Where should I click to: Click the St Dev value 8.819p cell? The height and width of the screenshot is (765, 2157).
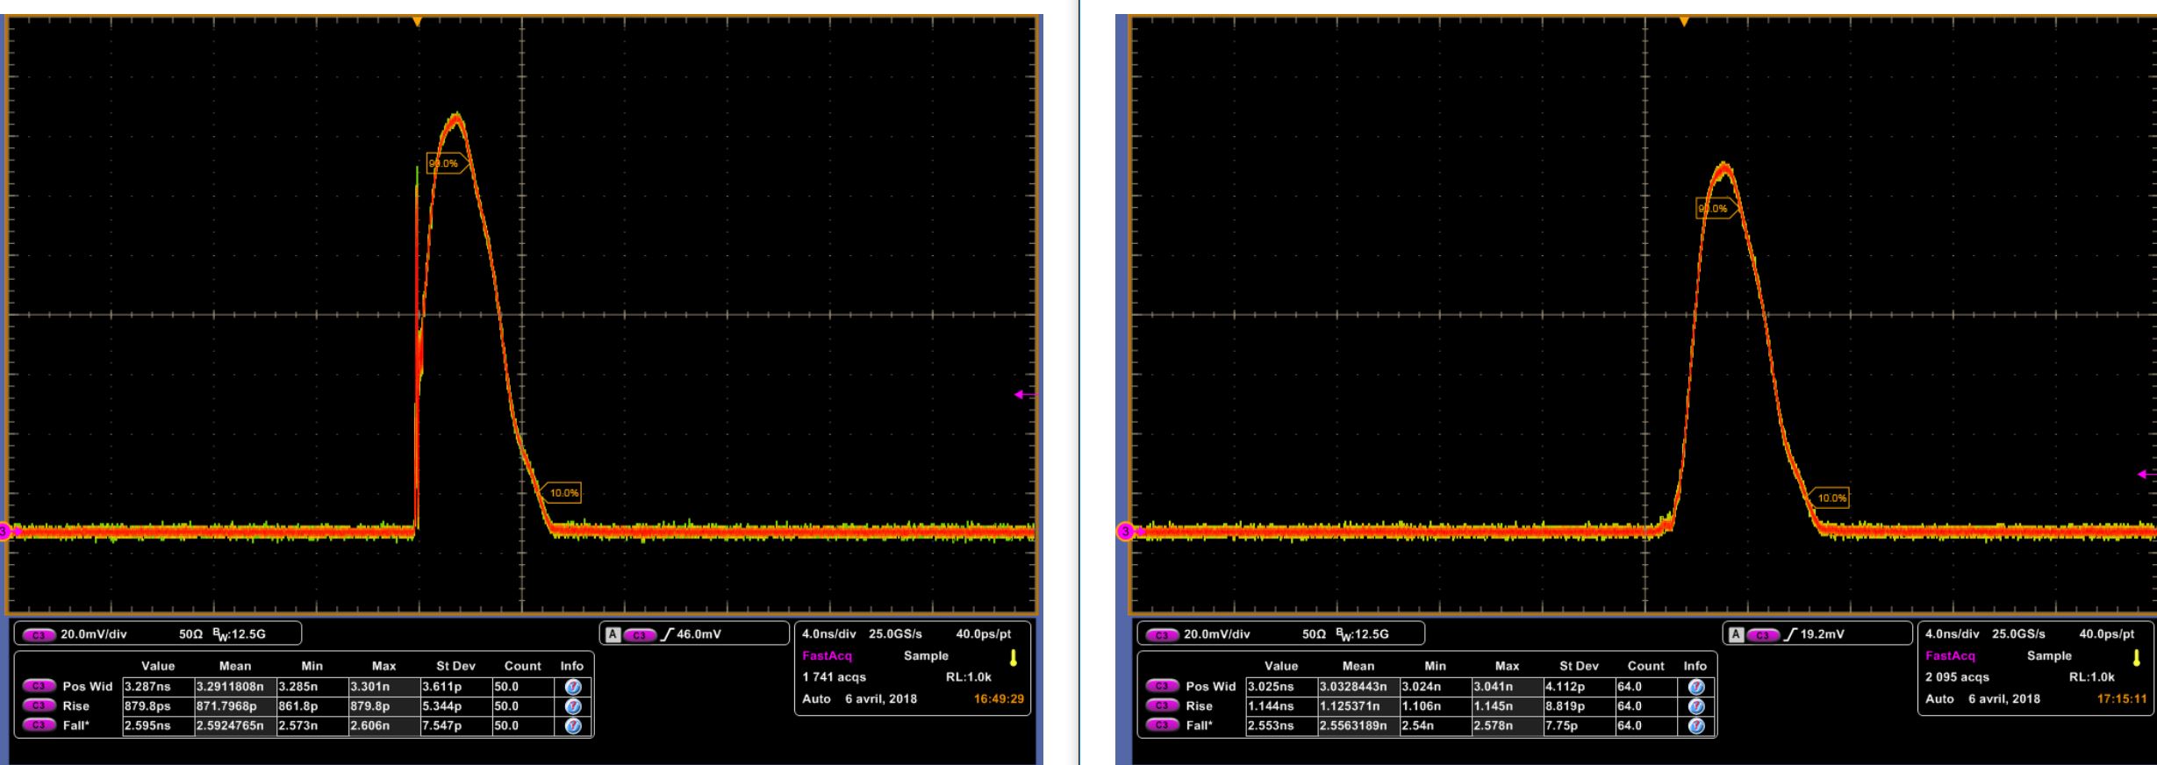point(1579,706)
